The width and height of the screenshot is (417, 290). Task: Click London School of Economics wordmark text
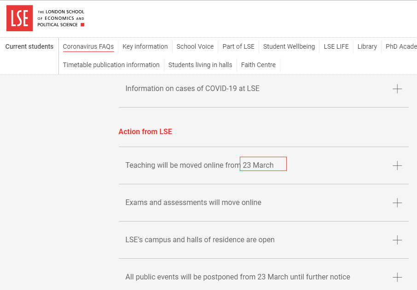click(61, 18)
